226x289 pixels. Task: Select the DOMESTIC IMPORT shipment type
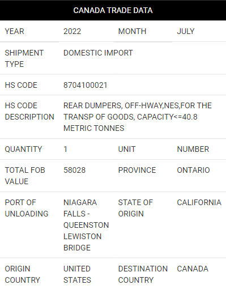point(98,53)
